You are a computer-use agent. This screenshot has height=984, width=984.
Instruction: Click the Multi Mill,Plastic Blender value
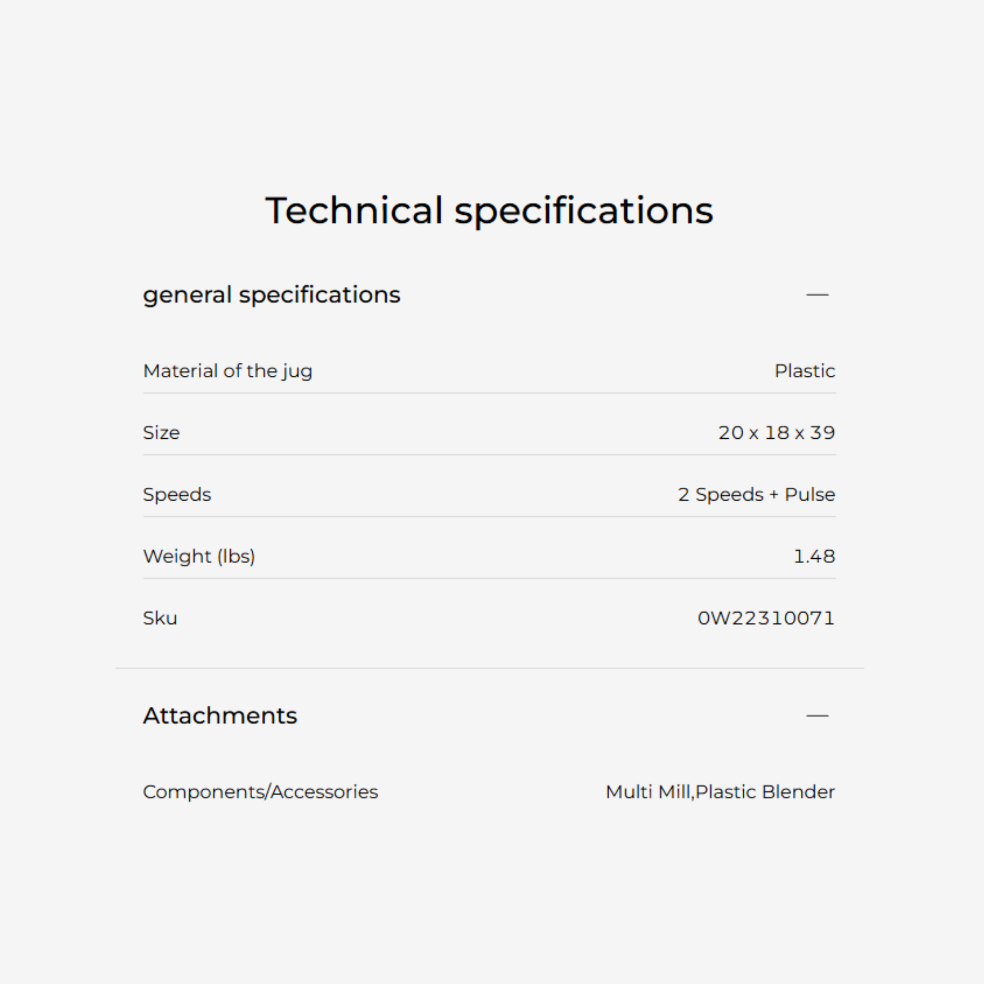pyautogui.click(x=720, y=792)
